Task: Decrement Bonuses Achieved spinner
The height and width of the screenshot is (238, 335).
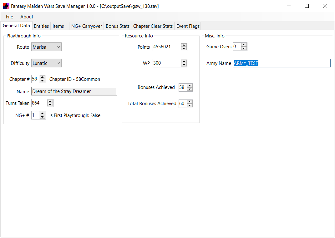Action: [190, 89]
